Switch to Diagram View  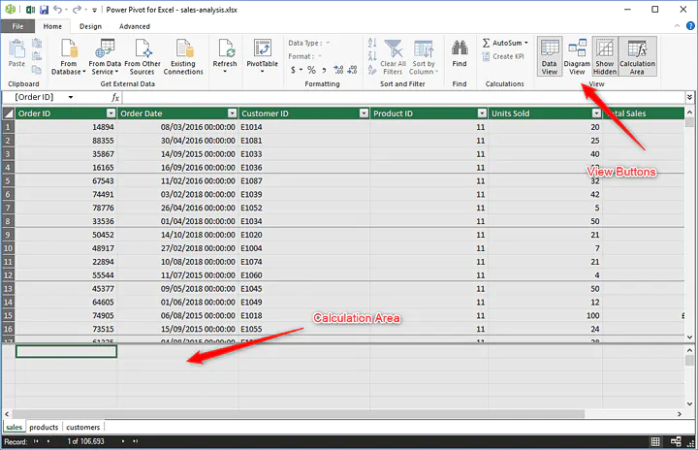tap(577, 57)
